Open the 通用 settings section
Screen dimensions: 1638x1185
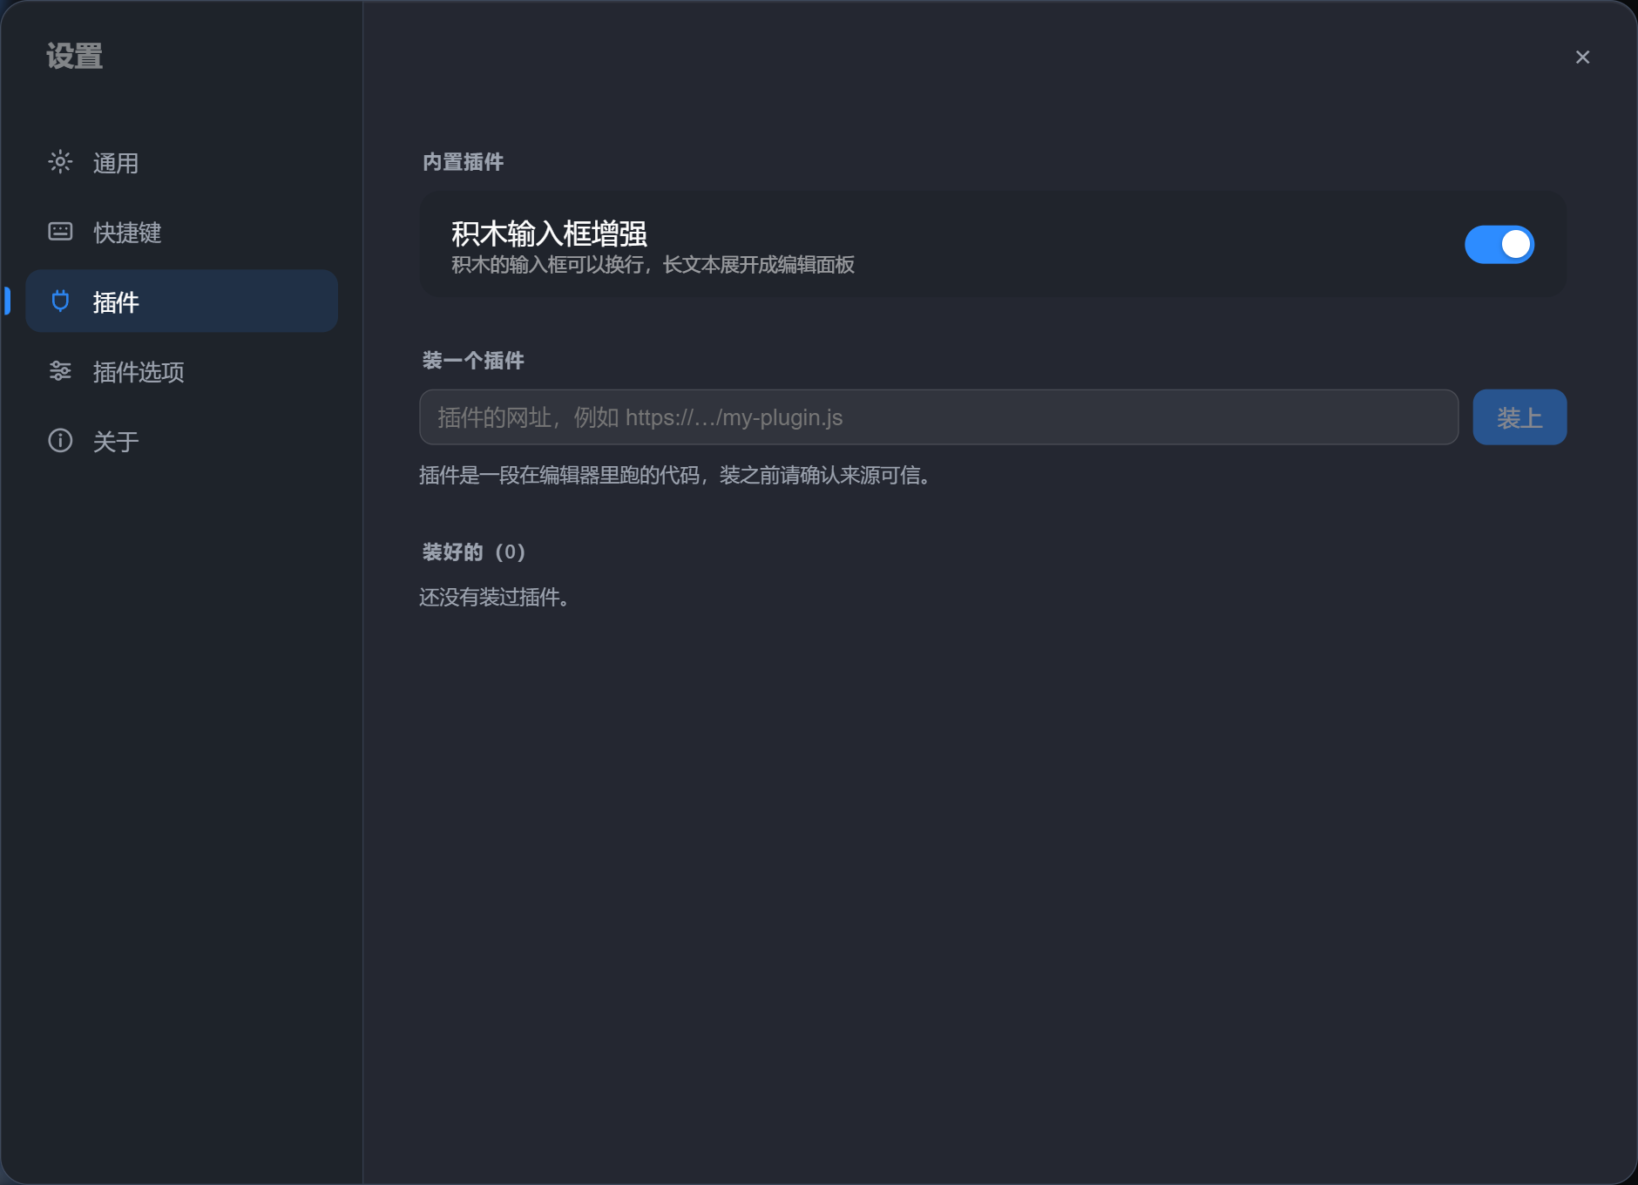pos(181,162)
